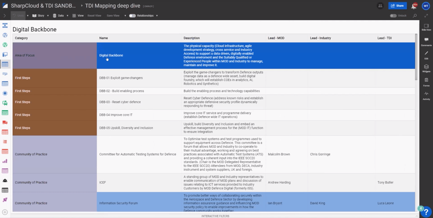Expand the Data dropdown arrow

click(x=67, y=16)
